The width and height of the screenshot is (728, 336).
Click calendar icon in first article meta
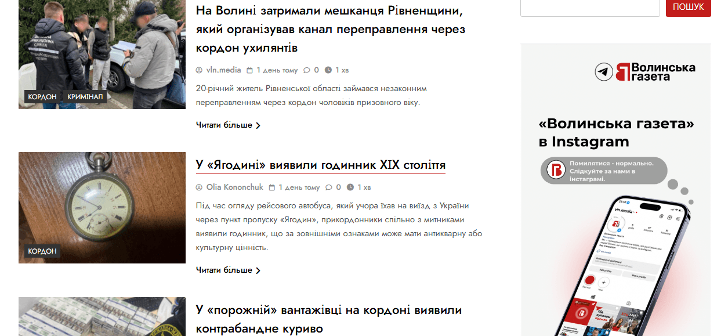click(250, 70)
